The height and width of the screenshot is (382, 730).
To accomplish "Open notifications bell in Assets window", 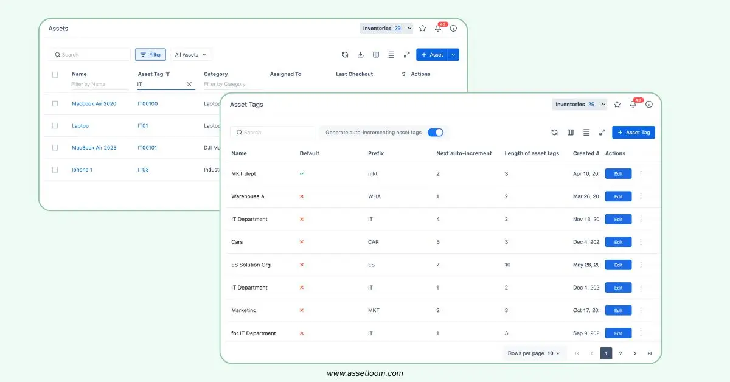I will [438, 28].
